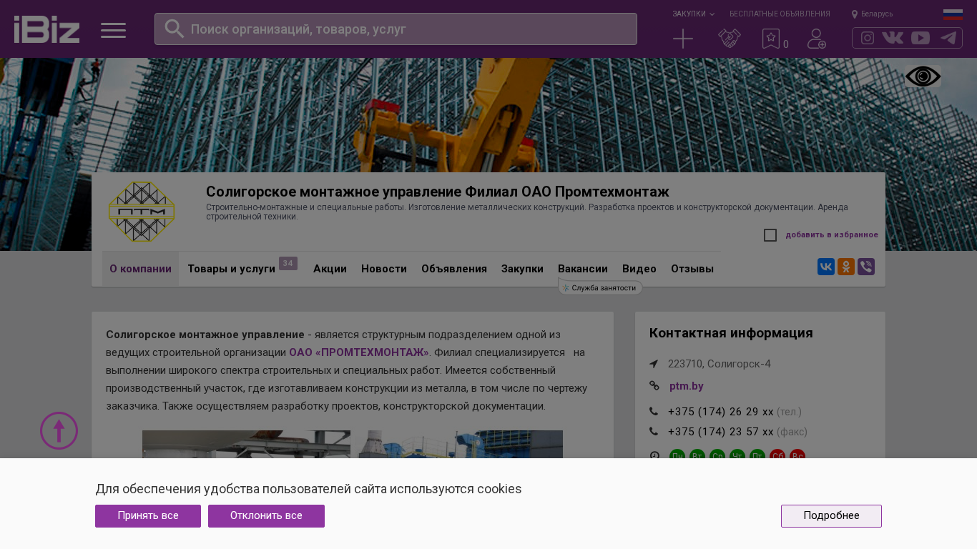
Task: Open the Акции tab
Action: (x=330, y=269)
